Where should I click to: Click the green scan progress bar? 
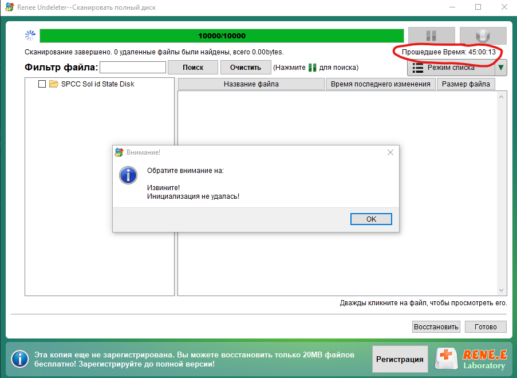pyautogui.click(x=222, y=36)
